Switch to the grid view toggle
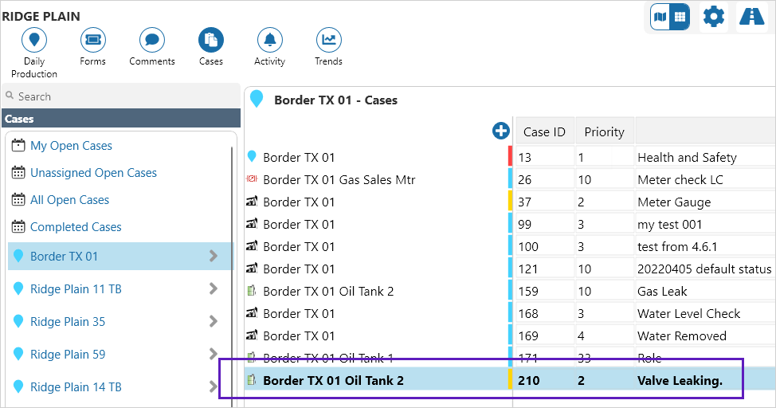The width and height of the screenshot is (776, 408). 680,17
